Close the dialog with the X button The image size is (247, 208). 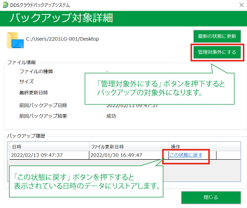click(241, 5)
